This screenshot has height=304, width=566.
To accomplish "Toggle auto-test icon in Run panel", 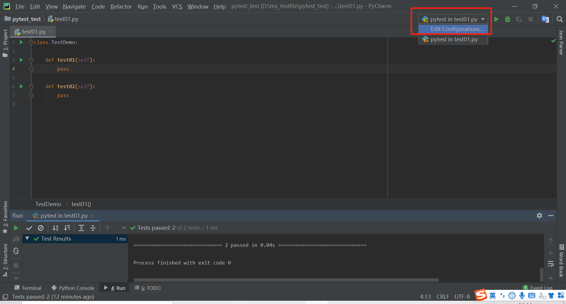I will [16, 251].
